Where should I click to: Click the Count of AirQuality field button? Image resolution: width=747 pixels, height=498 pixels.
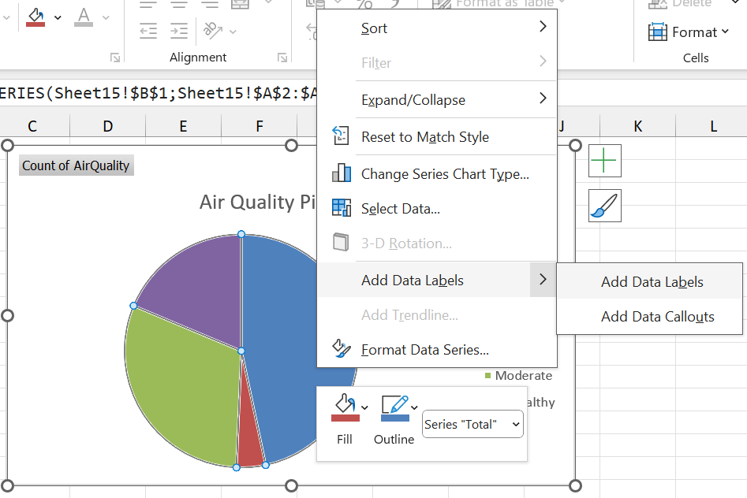coord(77,165)
